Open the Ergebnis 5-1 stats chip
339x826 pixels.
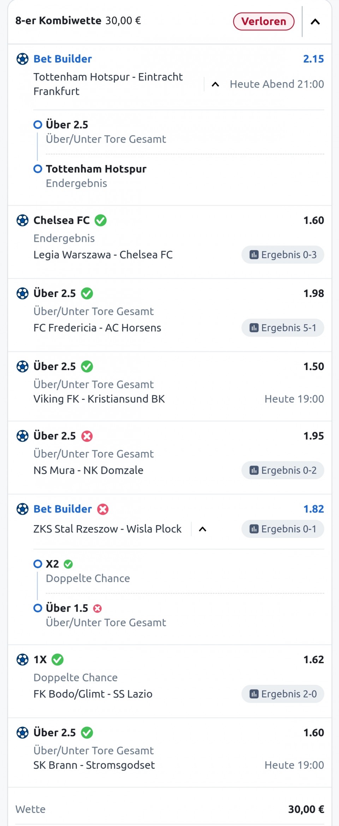point(282,328)
